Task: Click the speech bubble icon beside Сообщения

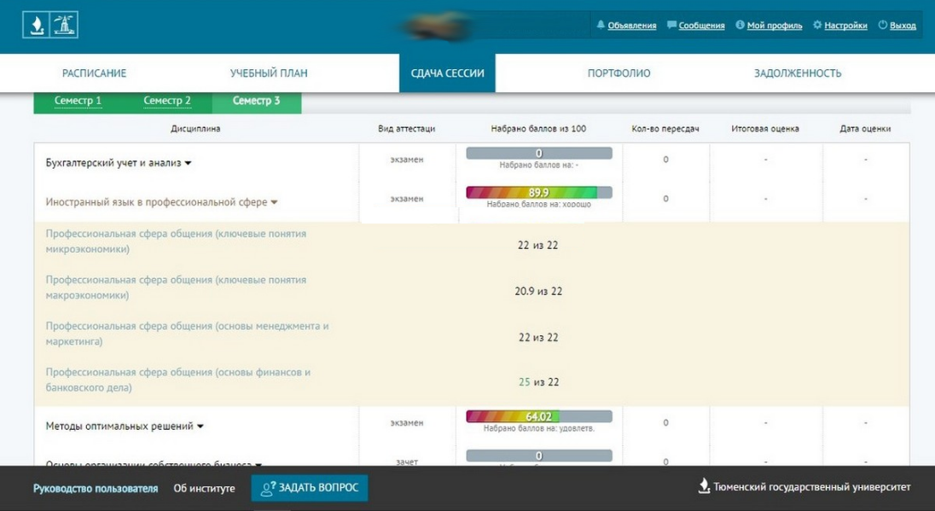Action: tap(671, 26)
